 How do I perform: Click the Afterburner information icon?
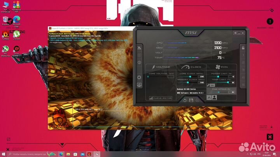(x=139, y=62)
